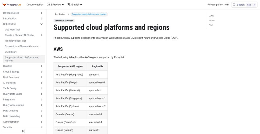Jump to Azure in table of contents
Screen dimensions: 260x134
coord(212,20)
